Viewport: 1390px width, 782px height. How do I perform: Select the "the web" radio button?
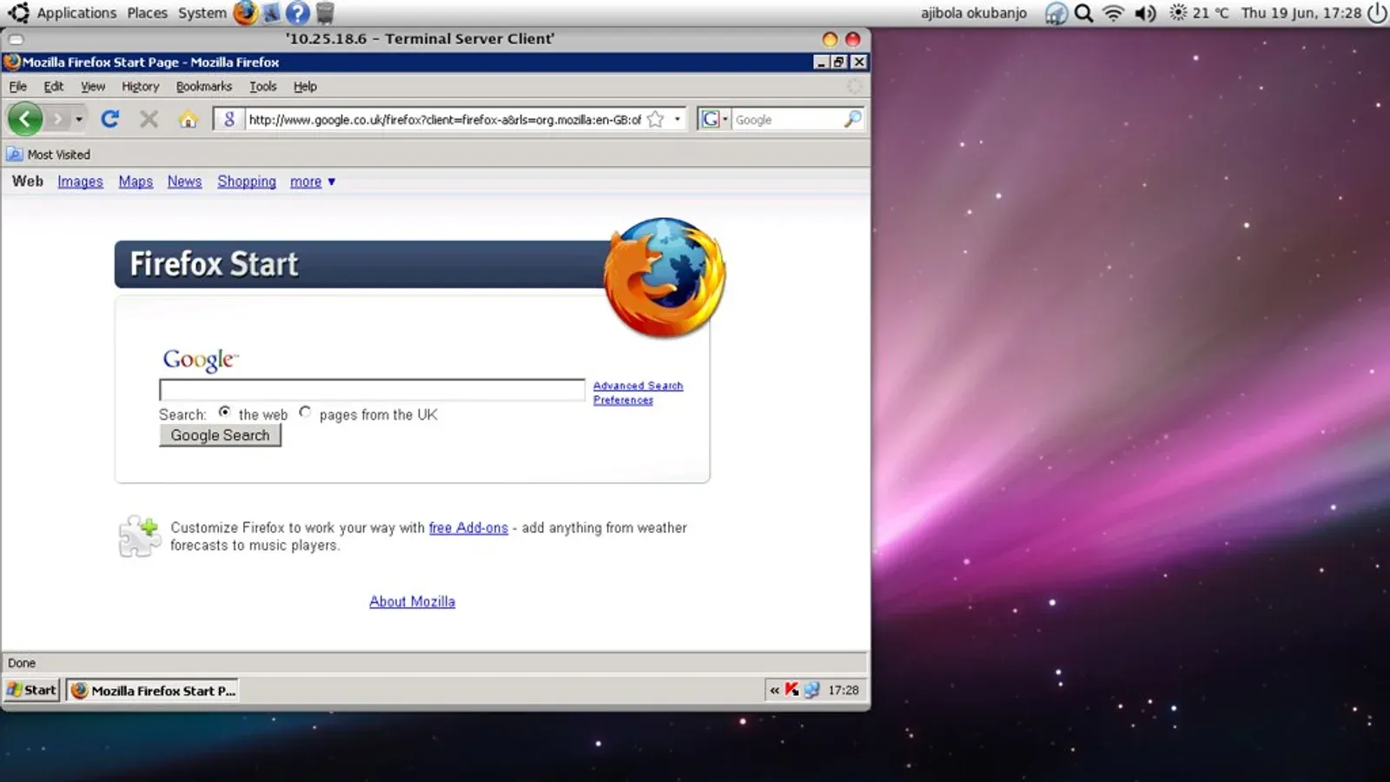pos(225,412)
